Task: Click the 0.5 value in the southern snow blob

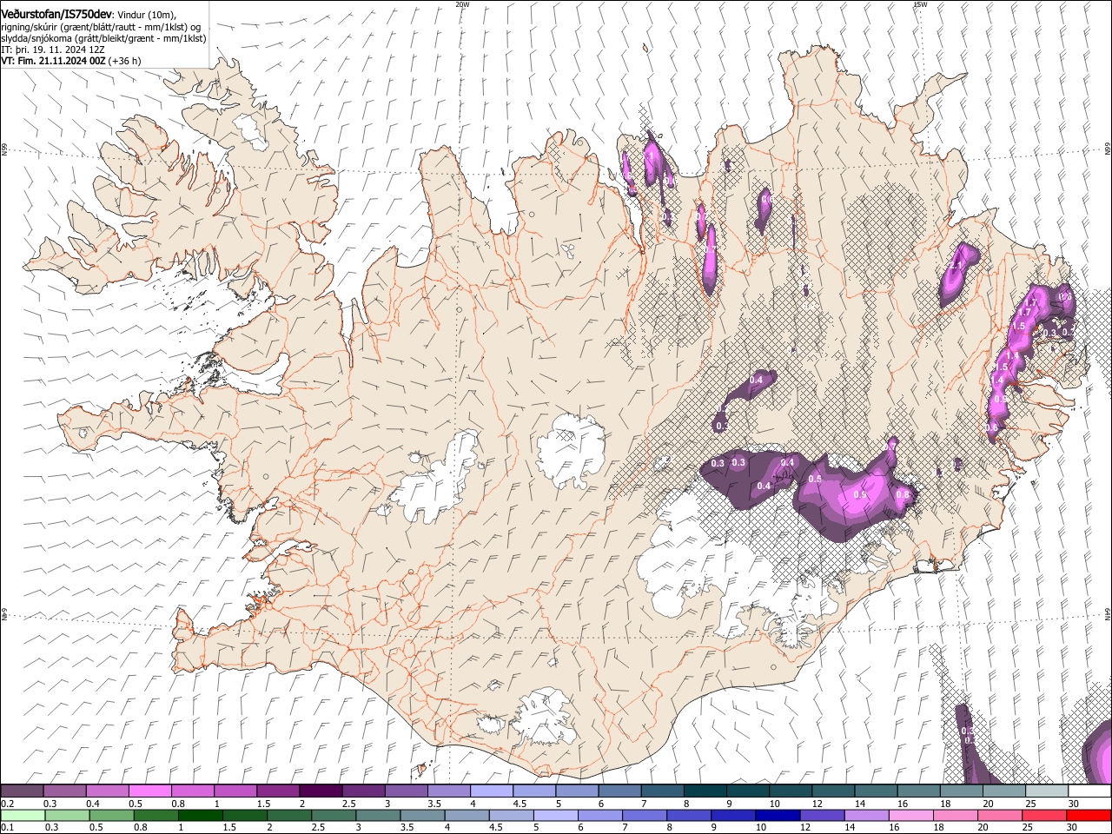Action: 815,479
